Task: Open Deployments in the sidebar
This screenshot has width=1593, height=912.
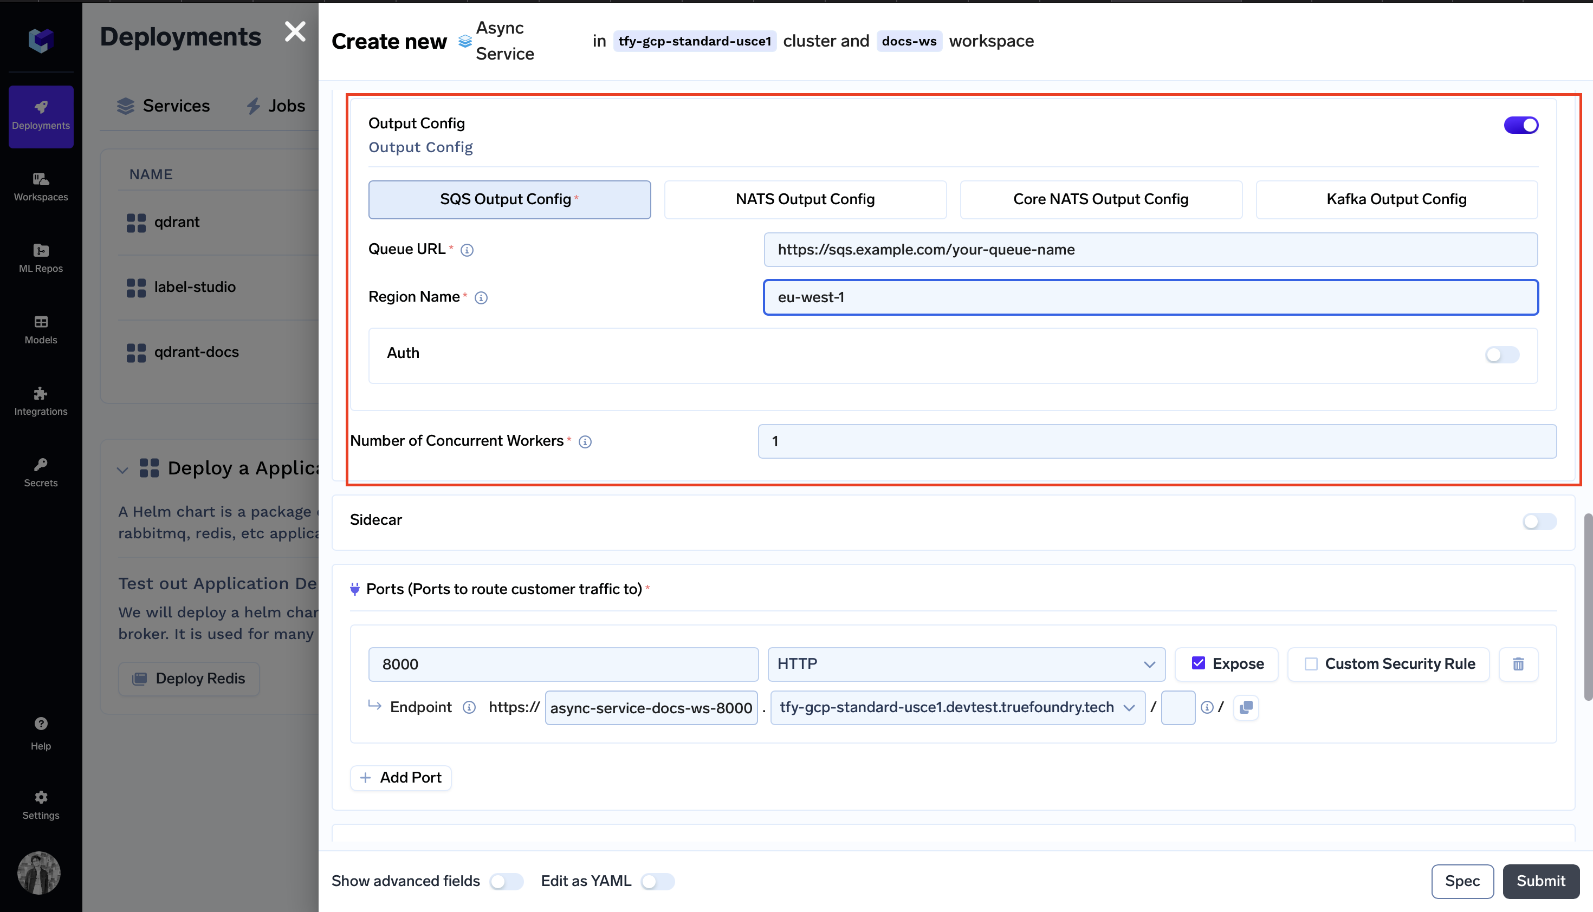Action: (41, 116)
